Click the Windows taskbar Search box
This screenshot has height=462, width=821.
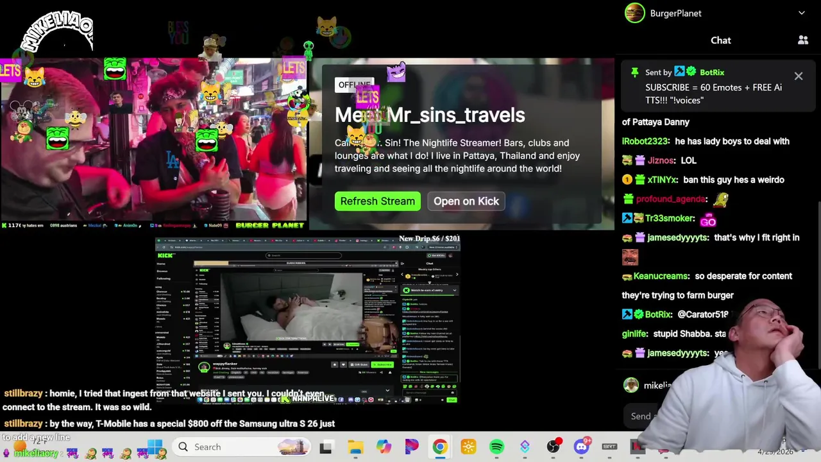point(241,447)
